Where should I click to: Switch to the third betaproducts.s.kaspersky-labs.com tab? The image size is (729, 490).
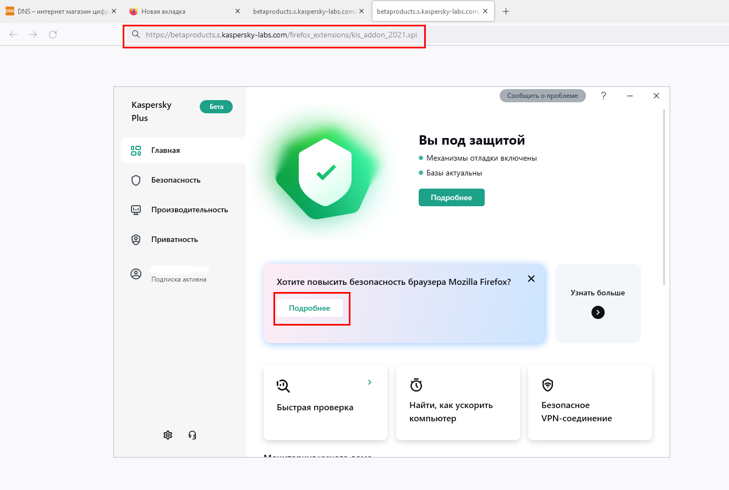[309, 11]
